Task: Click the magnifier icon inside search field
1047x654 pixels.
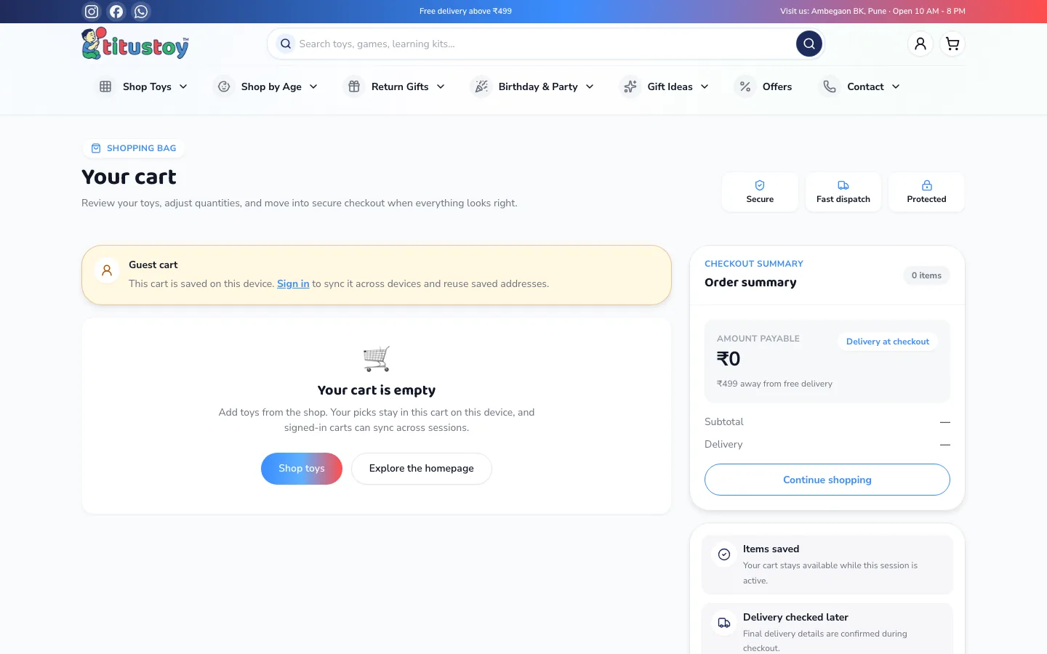Action: pyautogui.click(x=286, y=44)
